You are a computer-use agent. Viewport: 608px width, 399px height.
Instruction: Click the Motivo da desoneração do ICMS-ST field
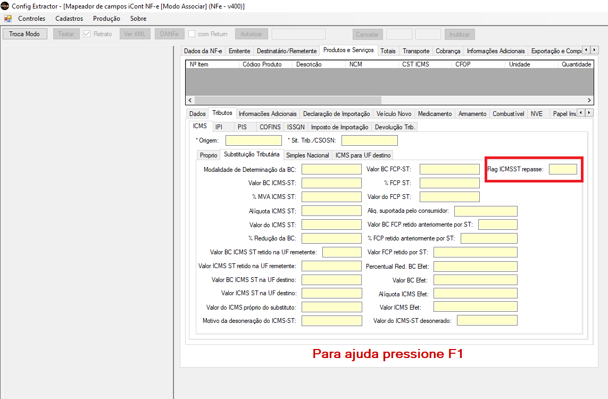[332, 321]
